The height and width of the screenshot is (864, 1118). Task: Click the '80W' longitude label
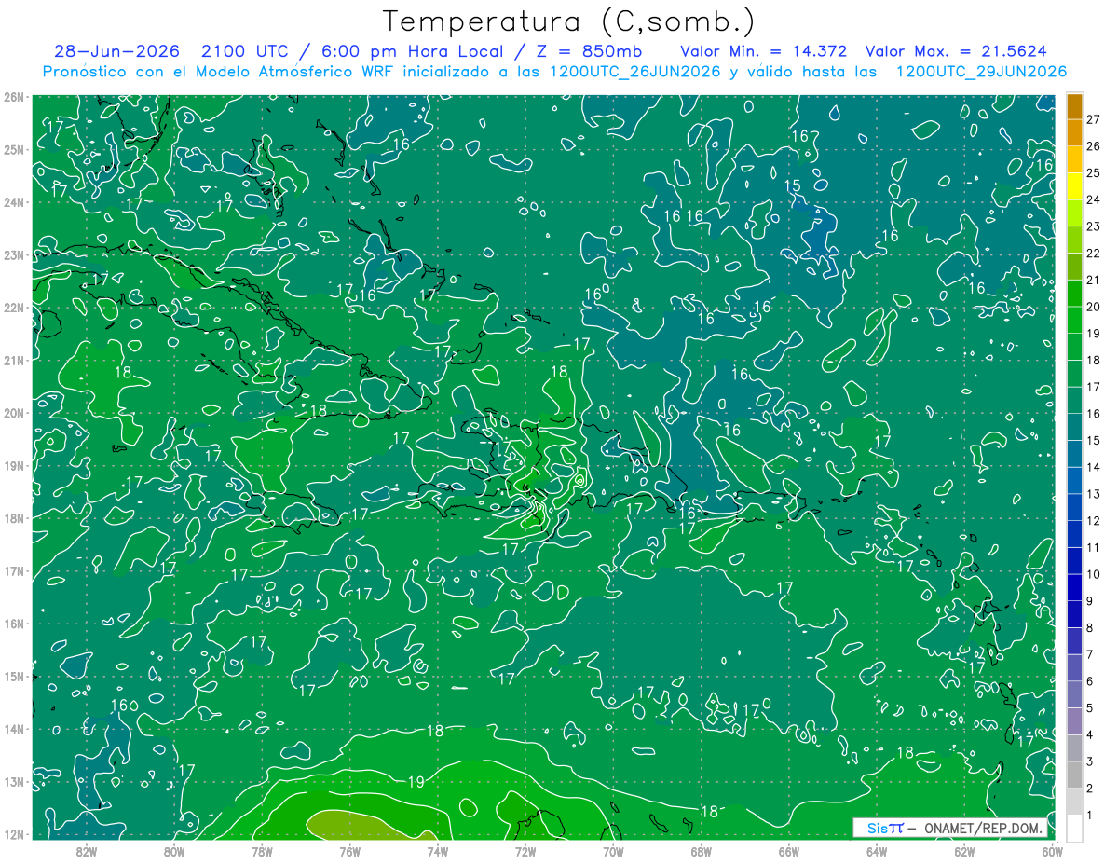174,851
